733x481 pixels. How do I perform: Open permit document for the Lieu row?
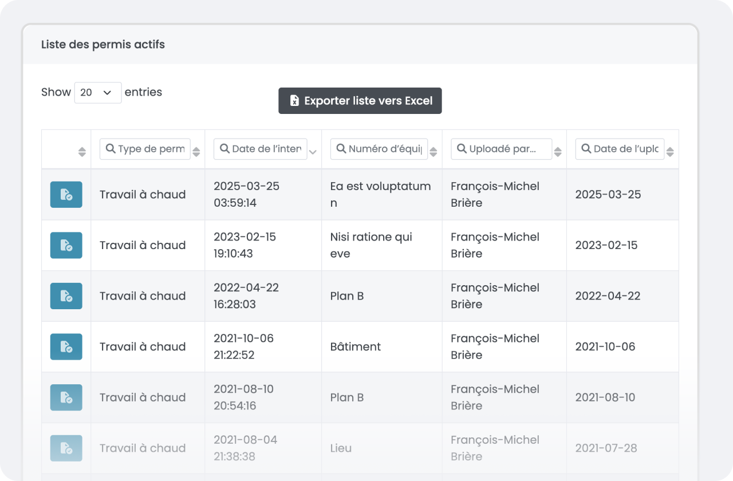[x=66, y=448]
